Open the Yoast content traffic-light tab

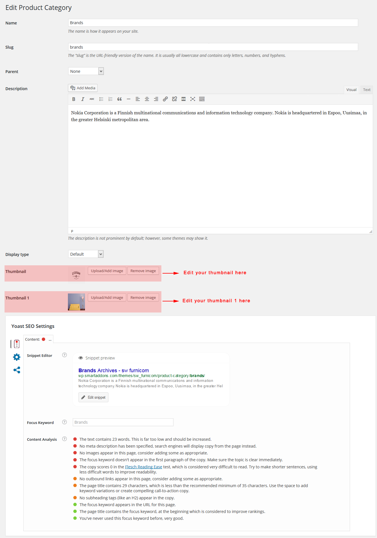(x=17, y=344)
